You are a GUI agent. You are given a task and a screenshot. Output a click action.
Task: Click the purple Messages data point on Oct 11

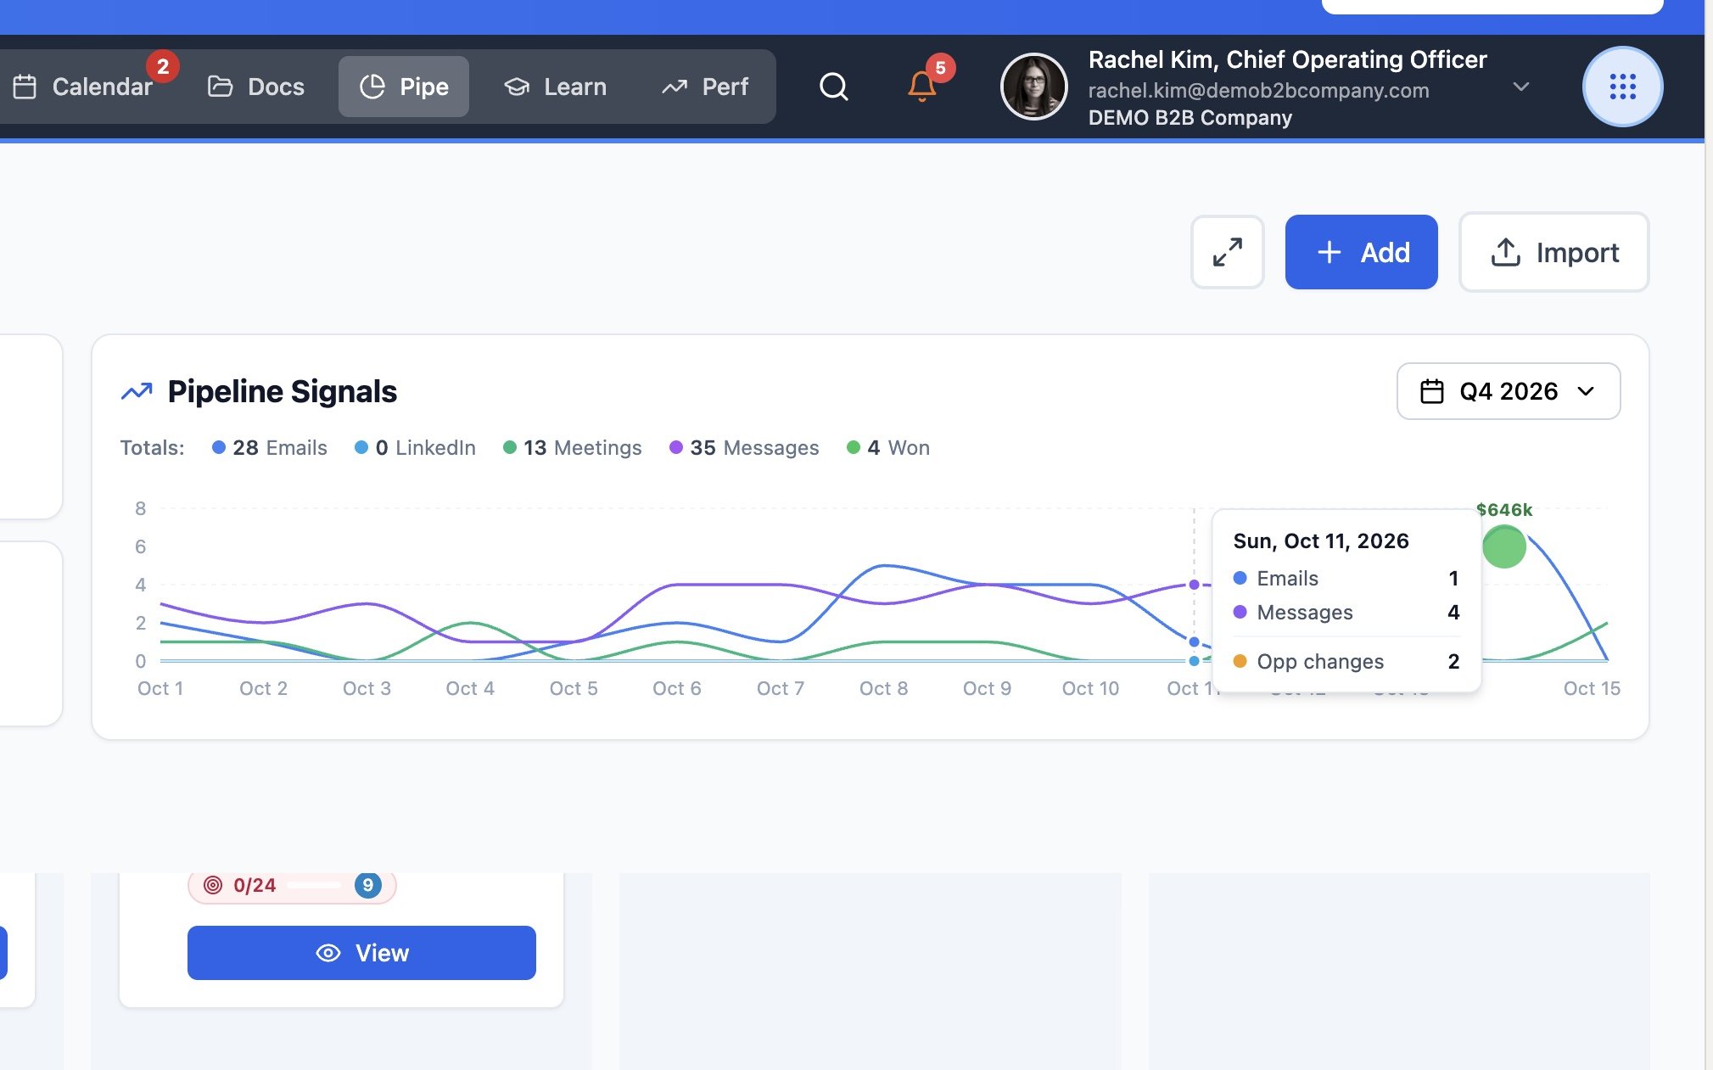point(1194,585)
